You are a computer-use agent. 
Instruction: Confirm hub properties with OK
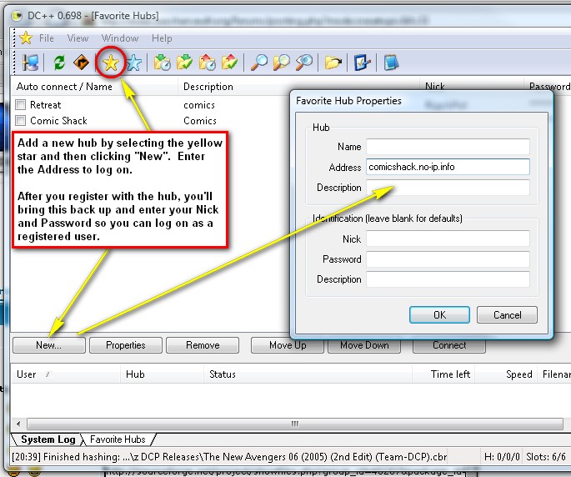pyautogui.click(x=439, y=315)
